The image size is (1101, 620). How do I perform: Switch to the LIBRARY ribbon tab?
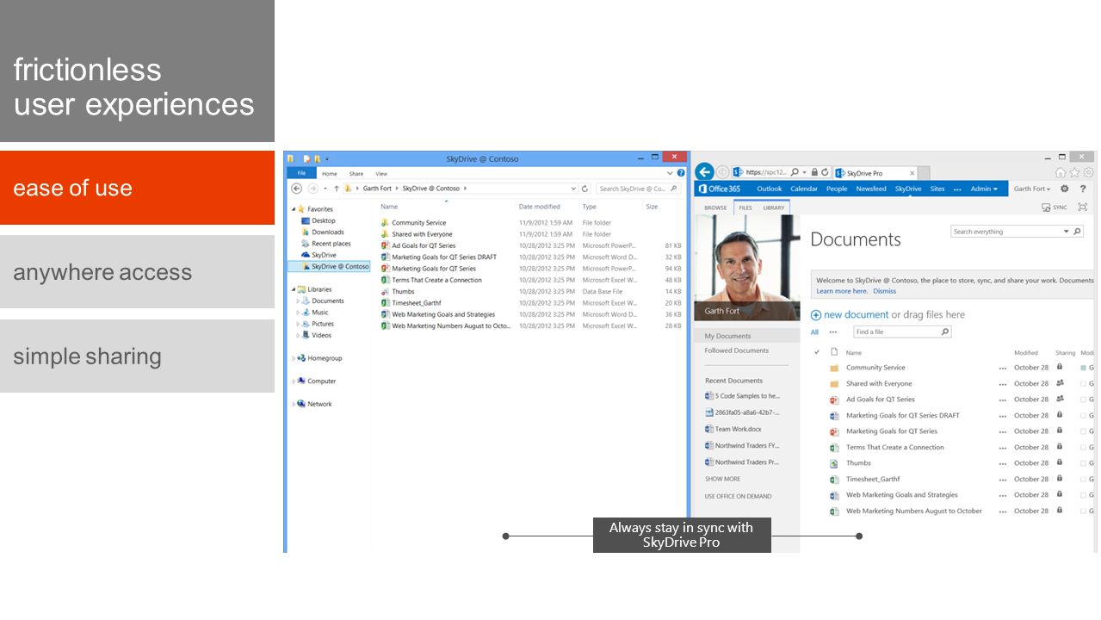(x=774, y=208)
